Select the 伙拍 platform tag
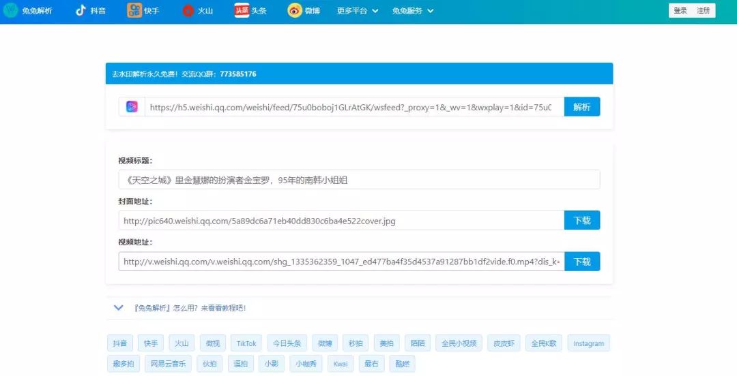This screenshot has height=376, width=737. pos(209,364)
